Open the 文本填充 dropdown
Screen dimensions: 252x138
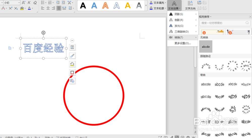[158, 3]
